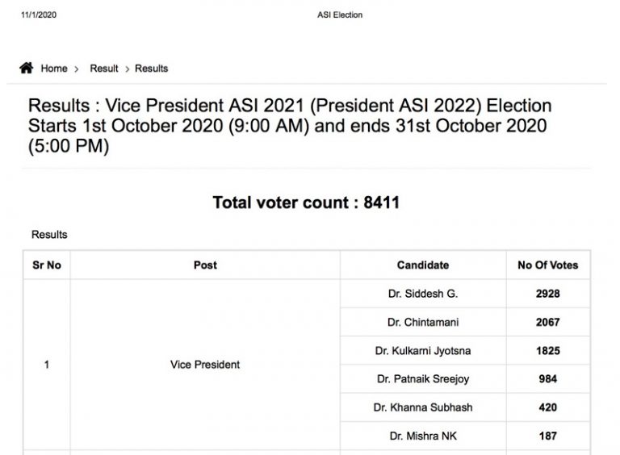Viewport: 620px width, 455px height.
Task: Click Dr. Kulkarni Jyotsna candidate name
Action: tap(422, 351)
